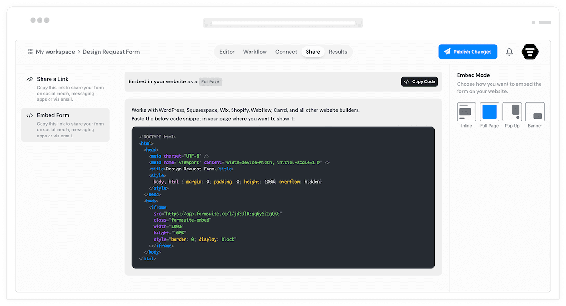Switch to the Editor tab
The width and height of the screenshot is (566, 306).
pyautogui.click(x=227, y=52)
